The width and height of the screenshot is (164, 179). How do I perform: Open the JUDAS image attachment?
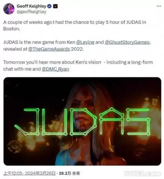82,121
